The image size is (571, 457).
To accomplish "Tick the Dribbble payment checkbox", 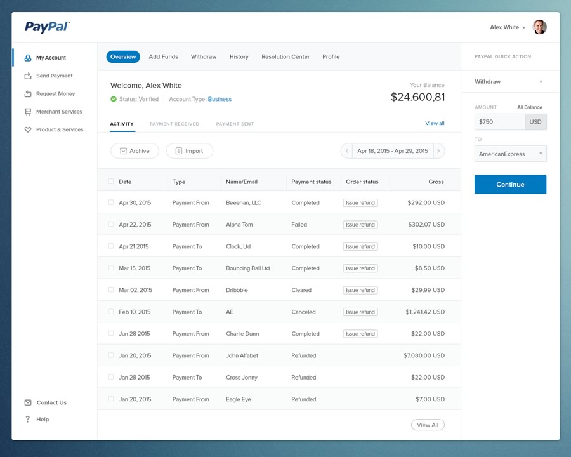I will pyautogui.click(x=111, y=289).
